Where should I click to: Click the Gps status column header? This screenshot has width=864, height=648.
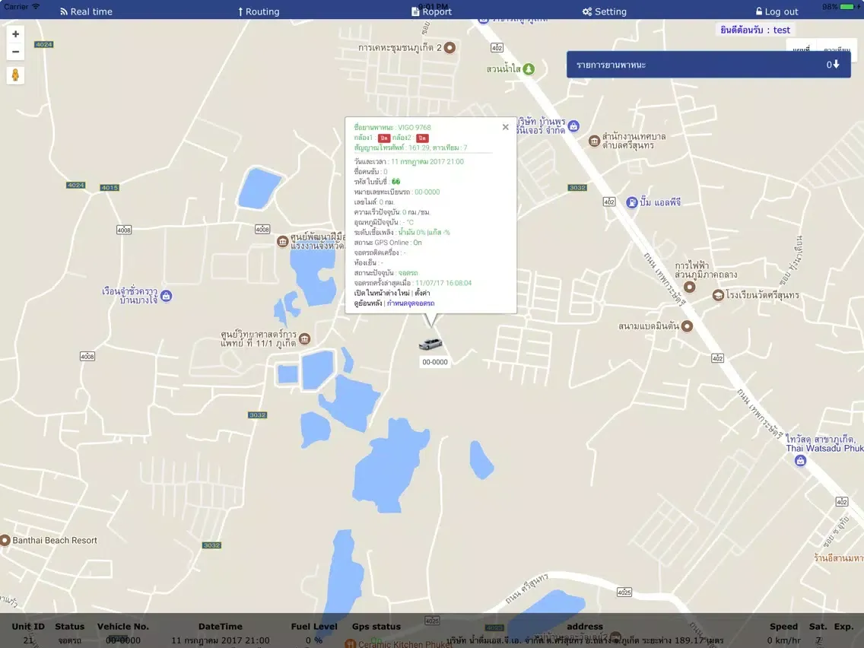(376, 627)
